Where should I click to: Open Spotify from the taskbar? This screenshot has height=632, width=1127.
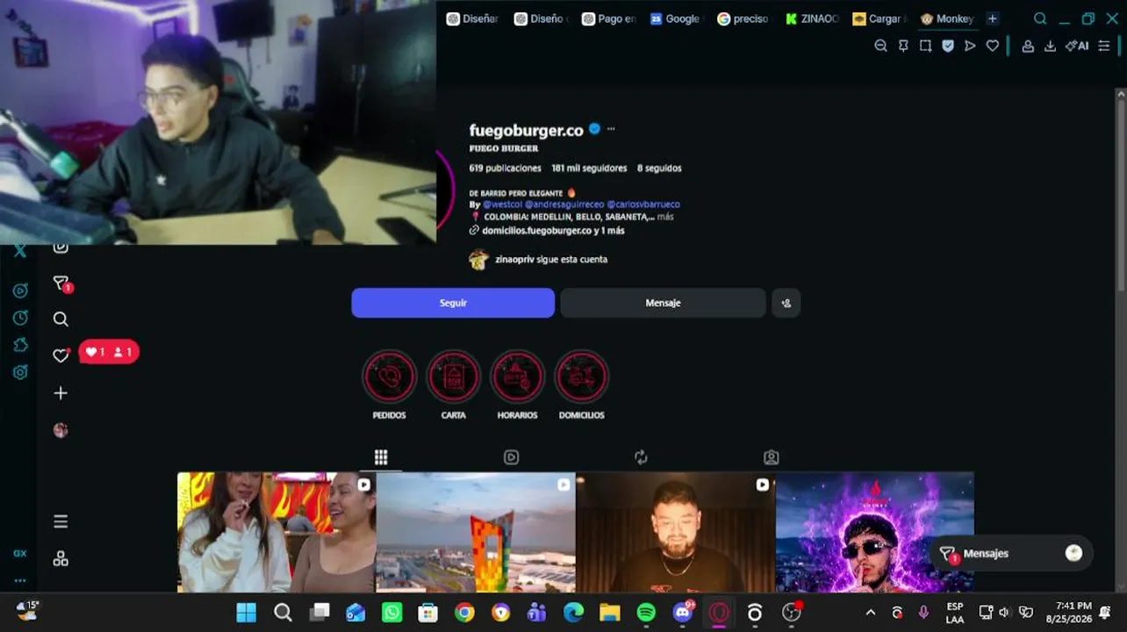coord(646,613)
